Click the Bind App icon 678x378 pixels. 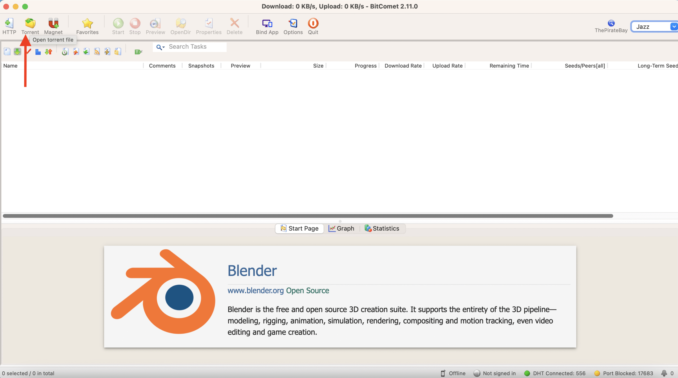click(267, 24)
